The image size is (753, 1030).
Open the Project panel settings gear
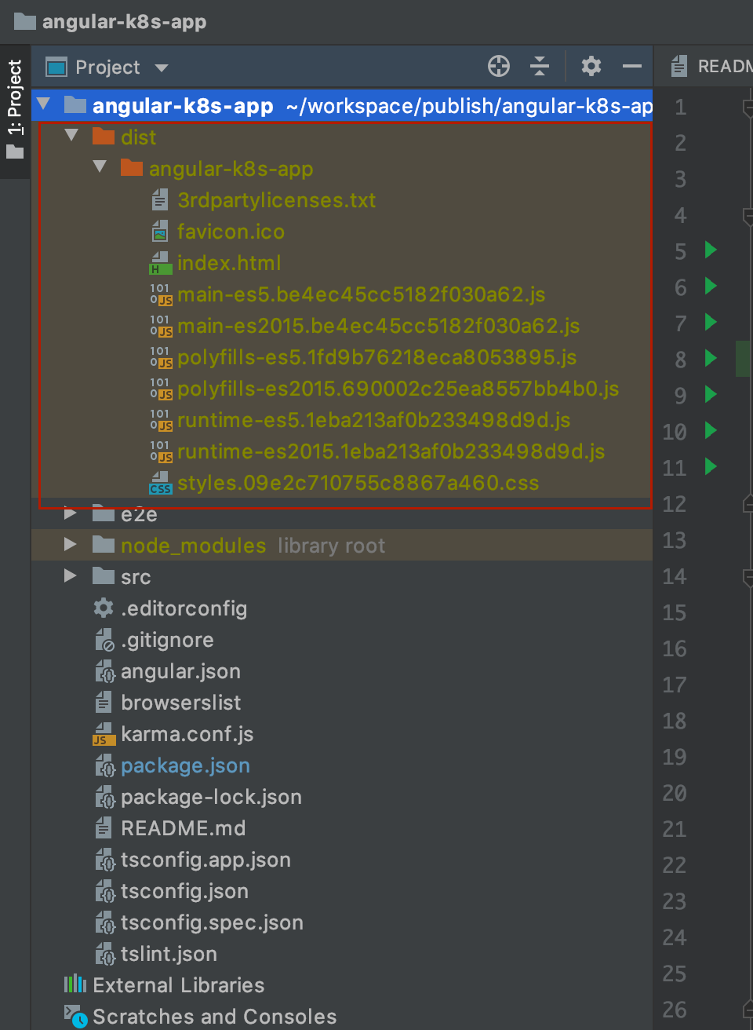point(591,66)
